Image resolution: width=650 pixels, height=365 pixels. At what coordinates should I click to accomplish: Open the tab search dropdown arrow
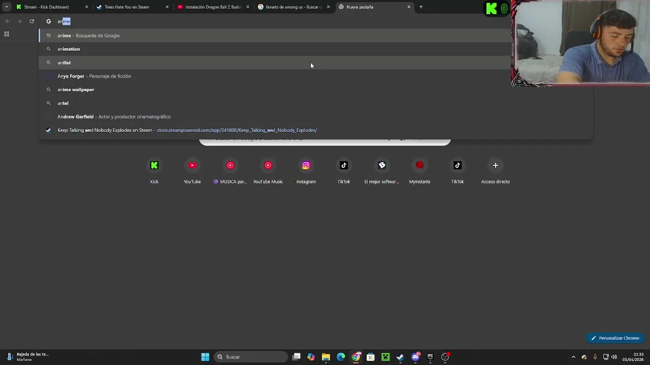7,7
